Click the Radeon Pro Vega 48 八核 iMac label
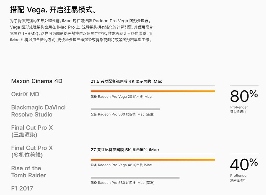 coord(121,165)
